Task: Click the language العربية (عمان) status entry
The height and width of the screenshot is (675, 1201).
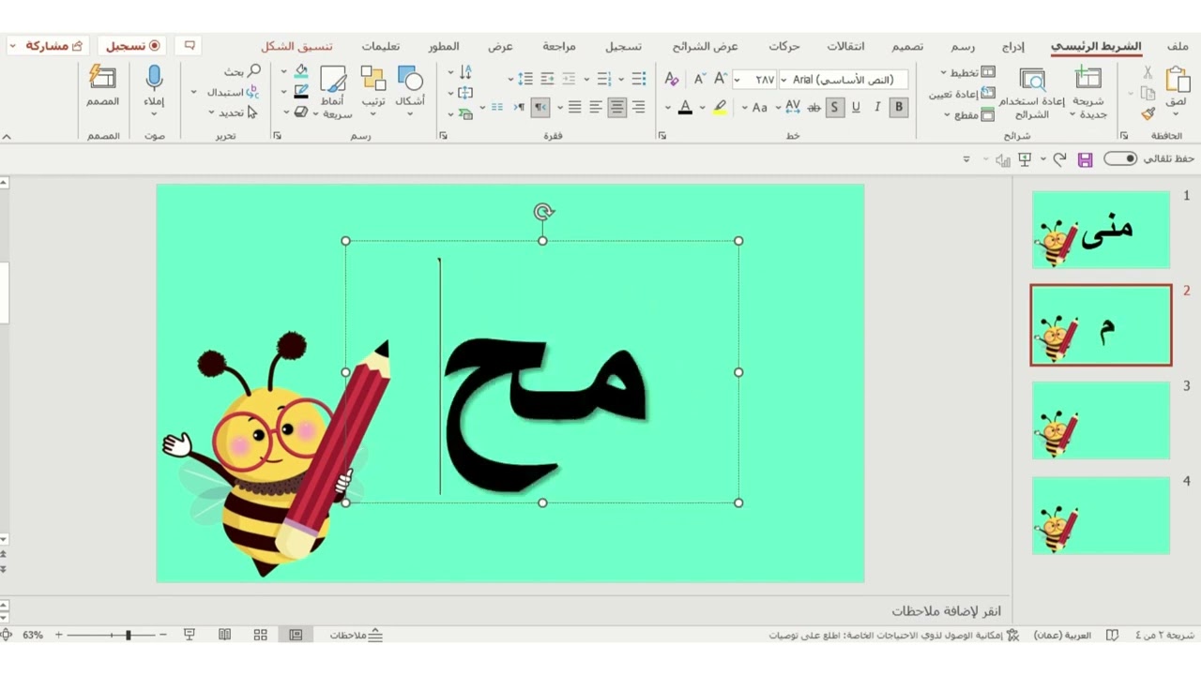Action: [x=1062, y=635]
